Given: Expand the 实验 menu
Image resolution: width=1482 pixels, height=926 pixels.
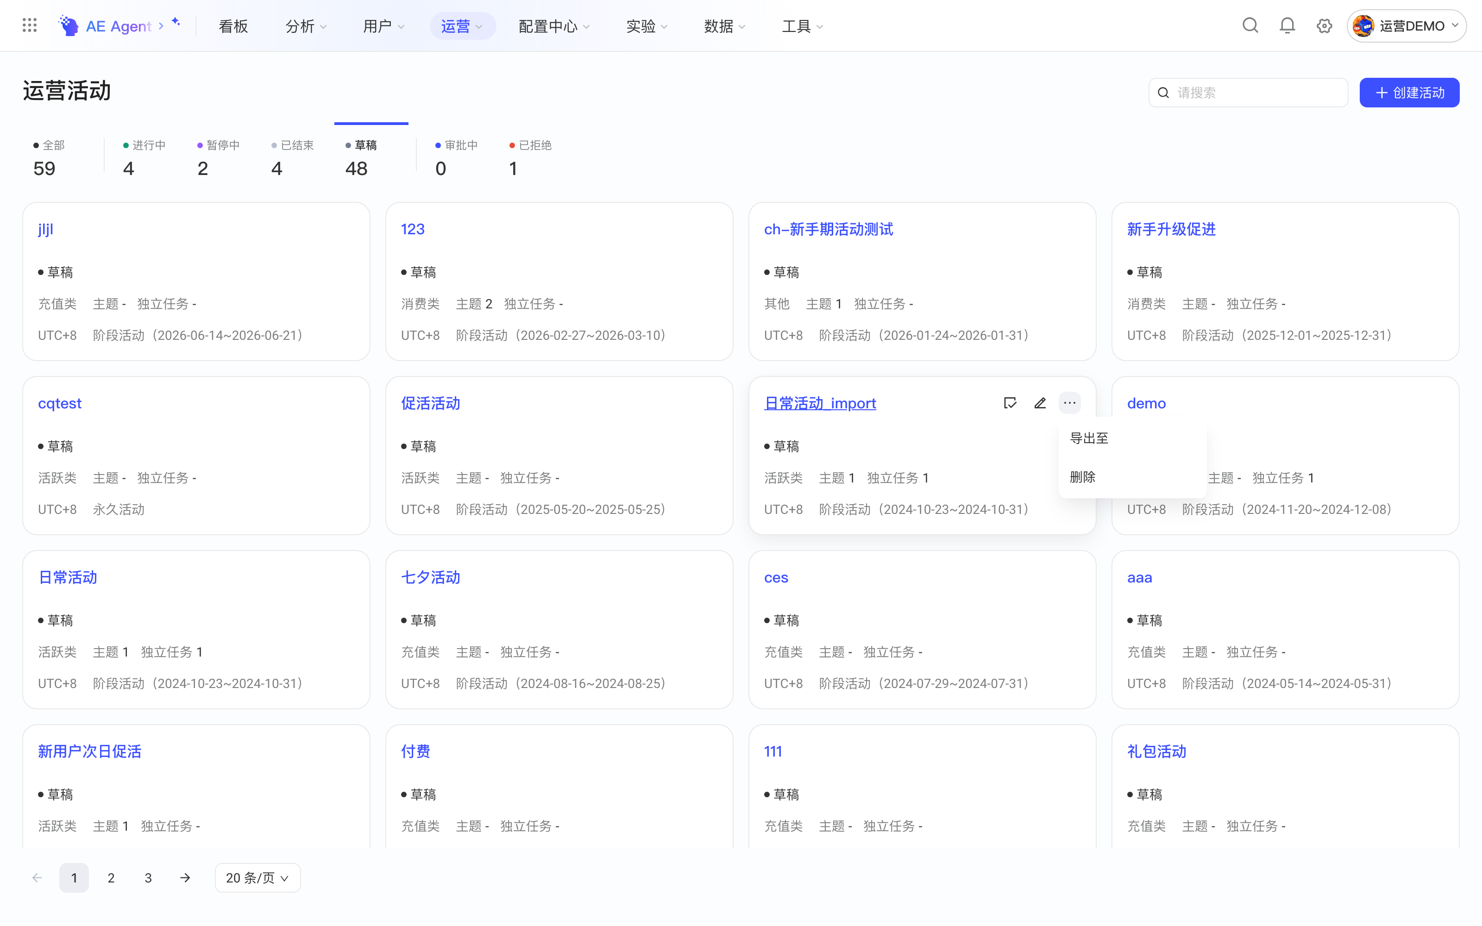Looking at the screenshot, I should (647, 26).
